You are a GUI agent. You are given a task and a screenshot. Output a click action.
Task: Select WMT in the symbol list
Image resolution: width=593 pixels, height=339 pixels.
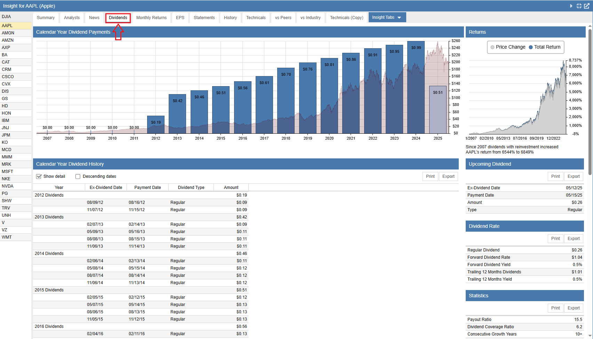[16, 237]
